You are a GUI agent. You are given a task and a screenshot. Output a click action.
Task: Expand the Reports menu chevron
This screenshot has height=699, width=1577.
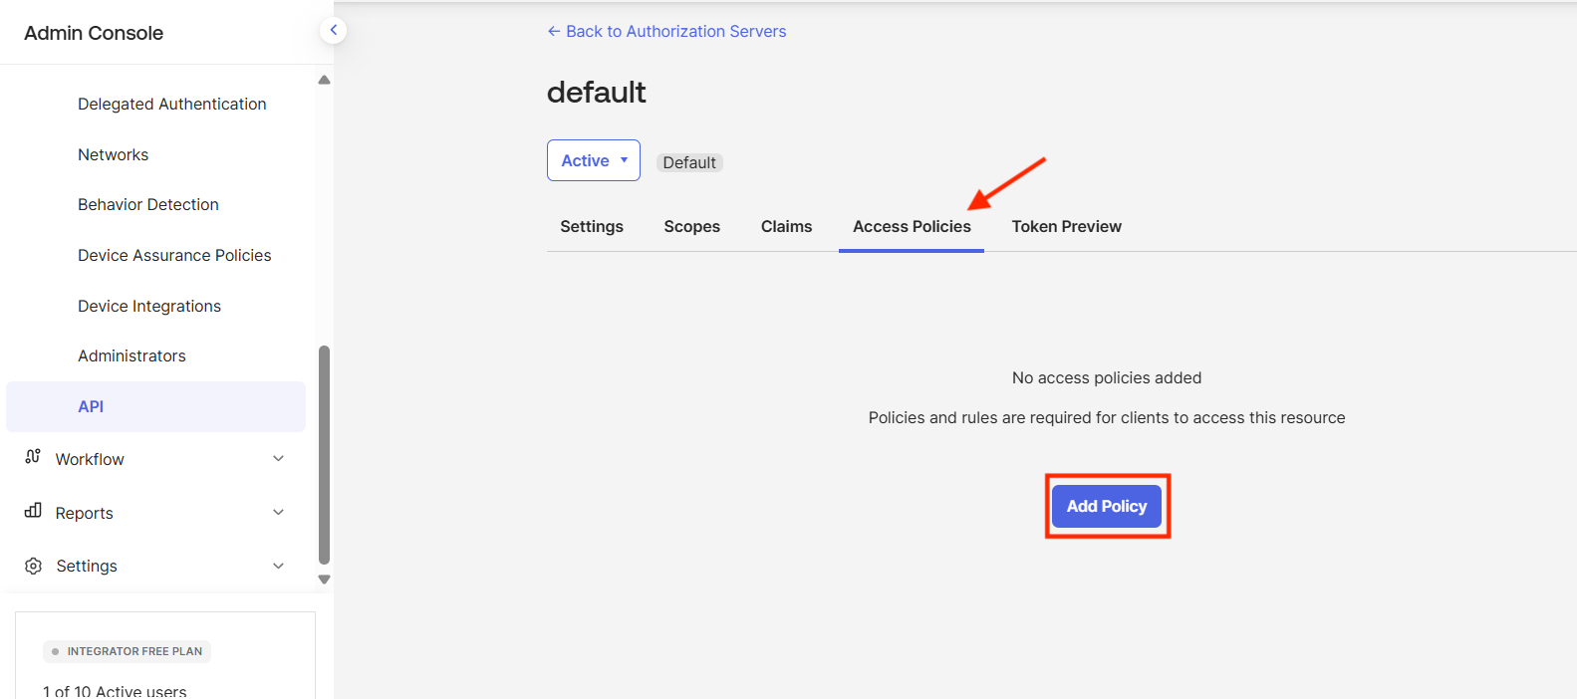click(278, 512)
